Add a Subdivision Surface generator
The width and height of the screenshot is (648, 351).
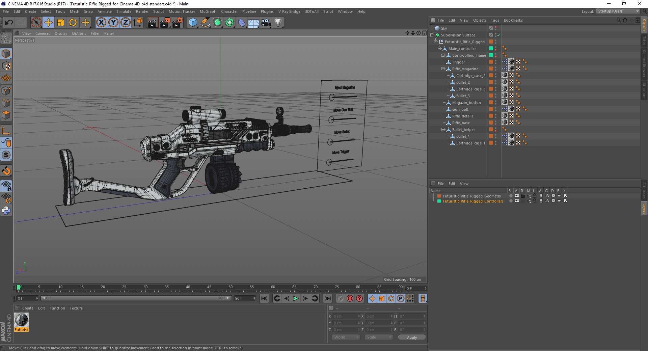tap(217, 23)
